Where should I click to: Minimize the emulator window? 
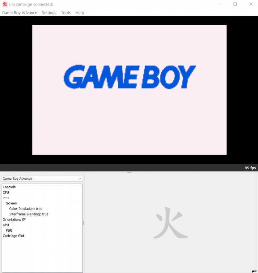219,4
